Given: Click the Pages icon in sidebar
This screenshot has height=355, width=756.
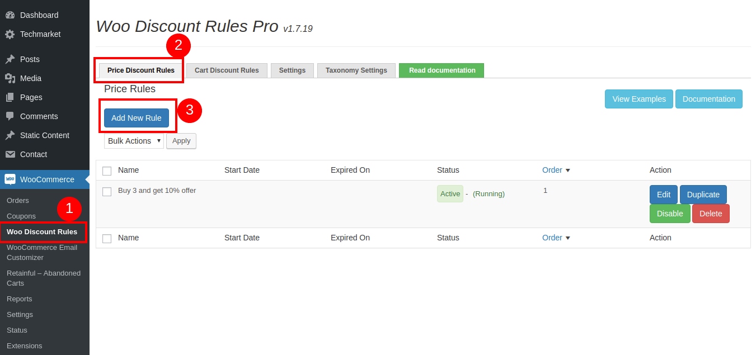Looking at the screenshot, I should pyautogui.click(x=10, y=97).
